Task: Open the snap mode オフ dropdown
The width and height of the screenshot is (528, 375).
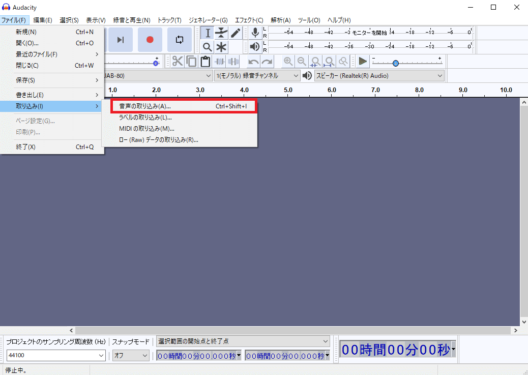Action: (x=131, y=355)
